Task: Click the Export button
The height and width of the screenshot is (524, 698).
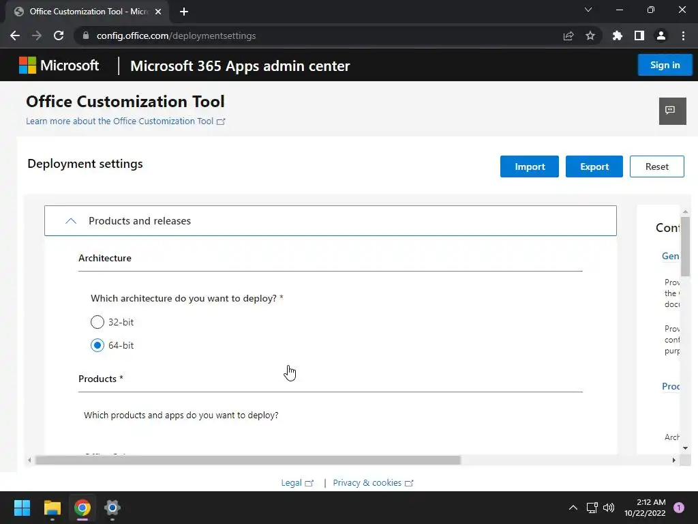Action: coord(594,166)
